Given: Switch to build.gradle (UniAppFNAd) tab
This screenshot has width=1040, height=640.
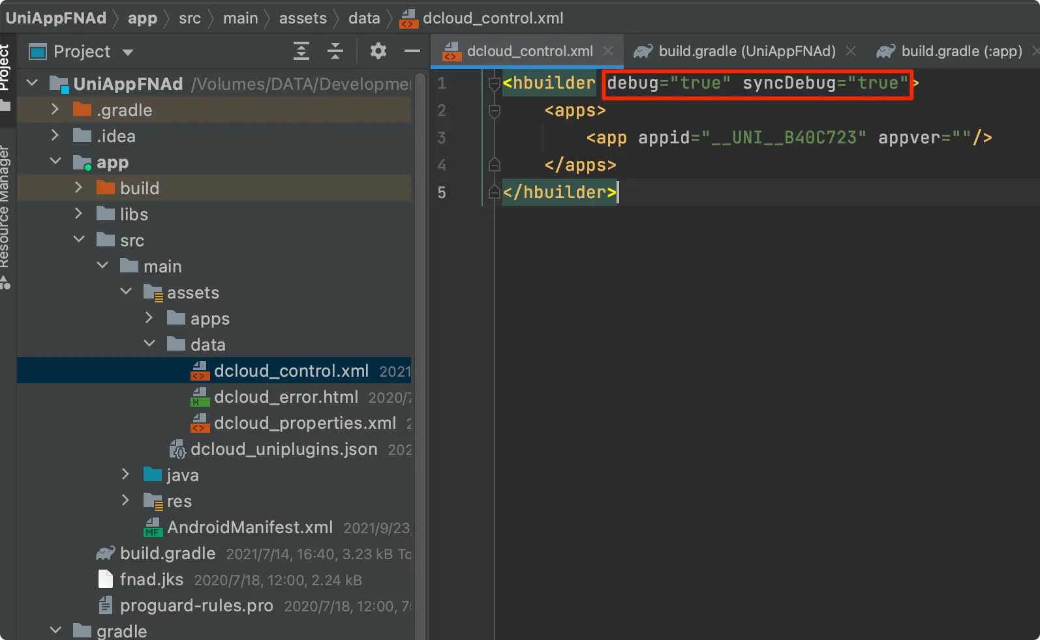Looking at the screenshot, I should click(746, 51).
